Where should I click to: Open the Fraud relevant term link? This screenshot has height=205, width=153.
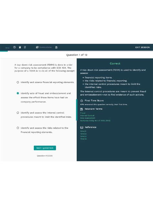coord(83,113)
